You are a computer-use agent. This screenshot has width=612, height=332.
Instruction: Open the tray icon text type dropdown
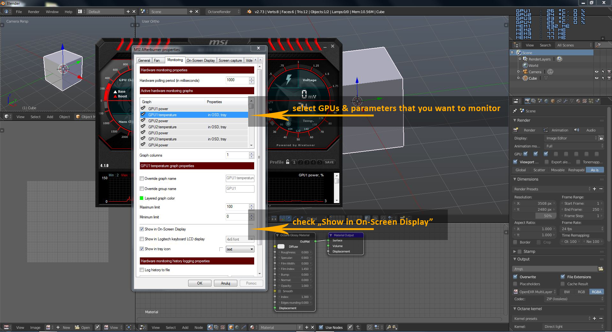(x=240, y=249)
